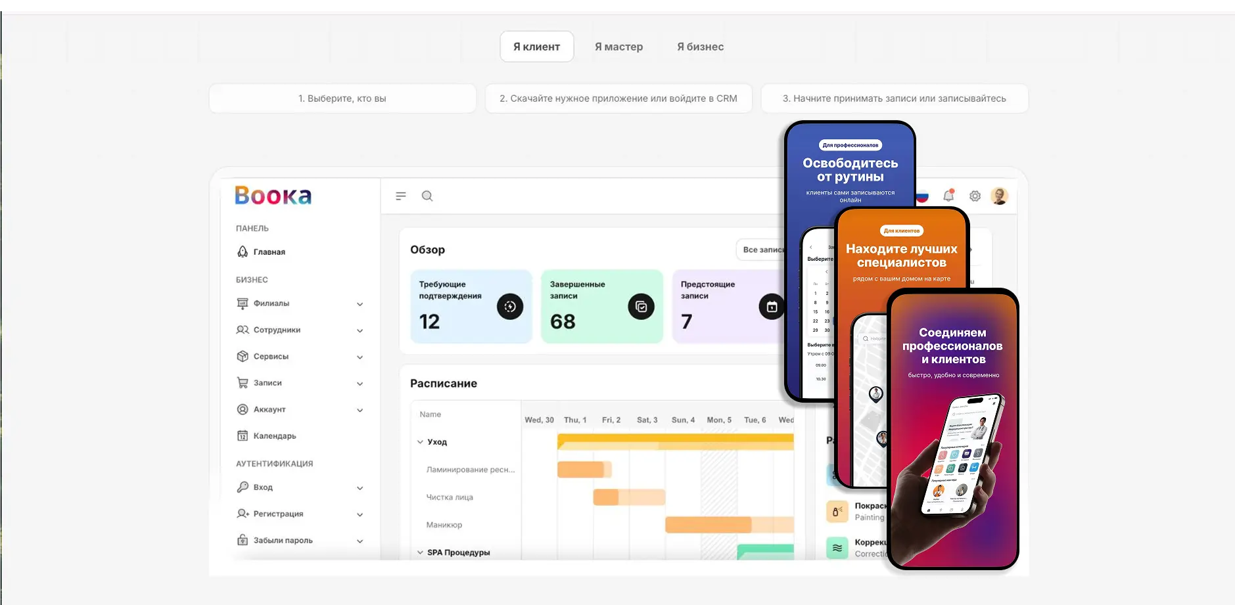
Task: Open settings gear icon in dashboard header
Action: 975,196
